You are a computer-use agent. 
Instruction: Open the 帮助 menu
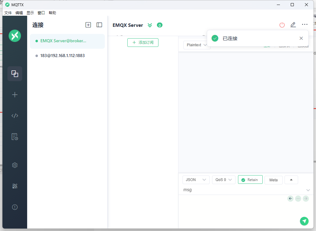[52, 13]
